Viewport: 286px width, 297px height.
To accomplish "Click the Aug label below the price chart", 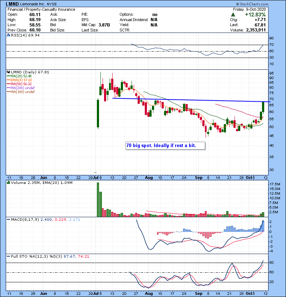I will [x=149, y=178].
